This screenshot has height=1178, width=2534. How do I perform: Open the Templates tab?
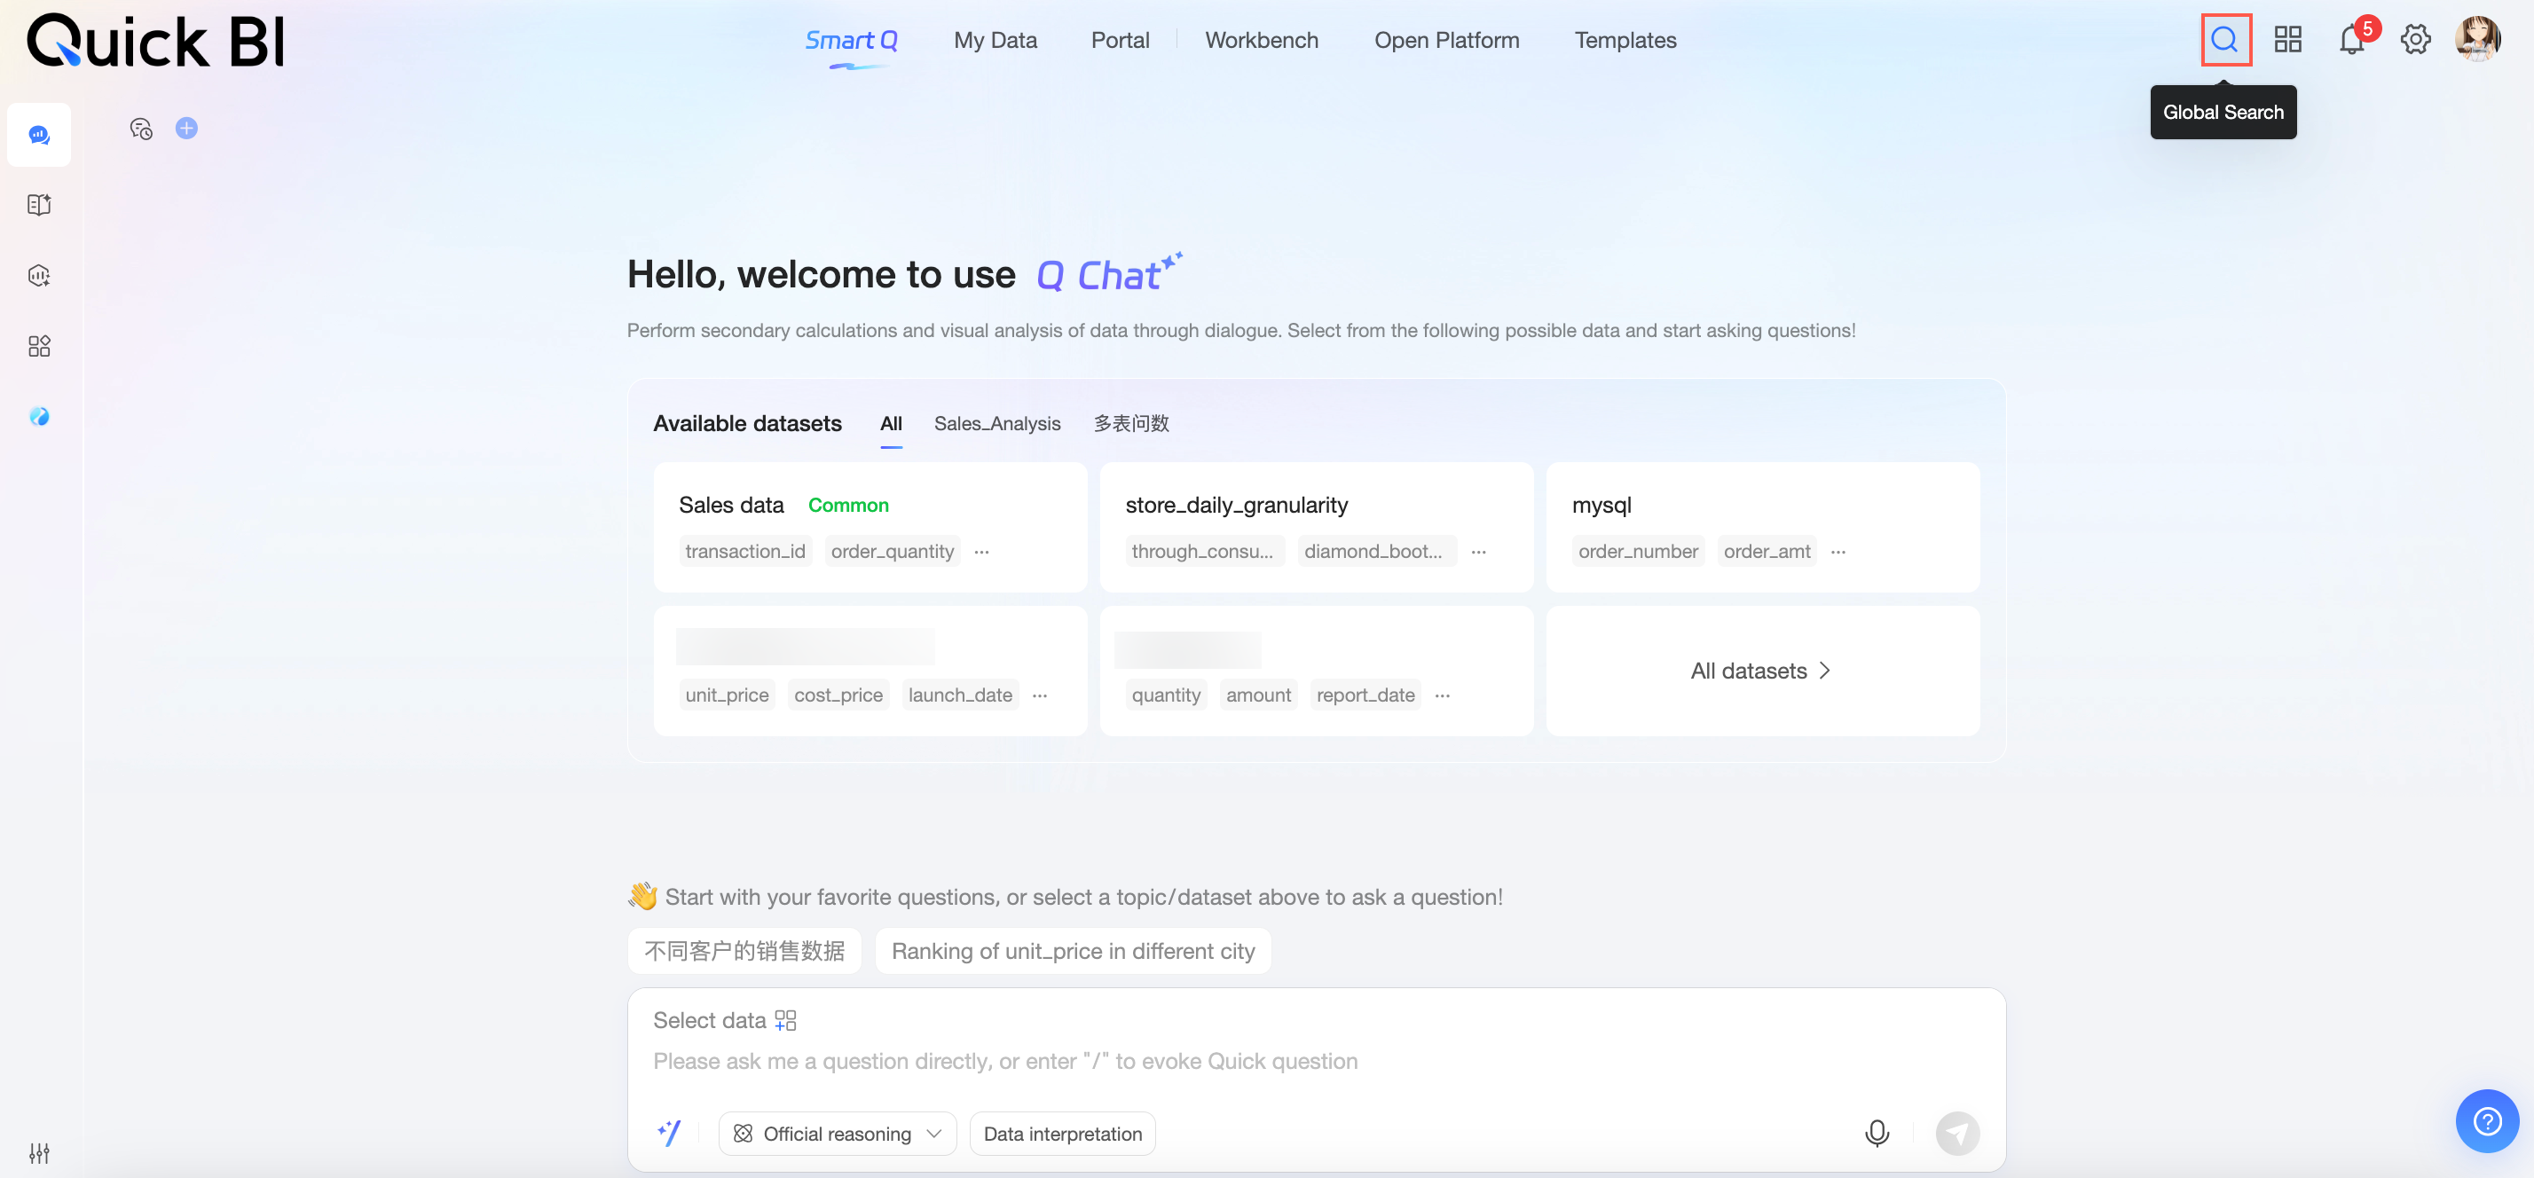[1625, 40]
